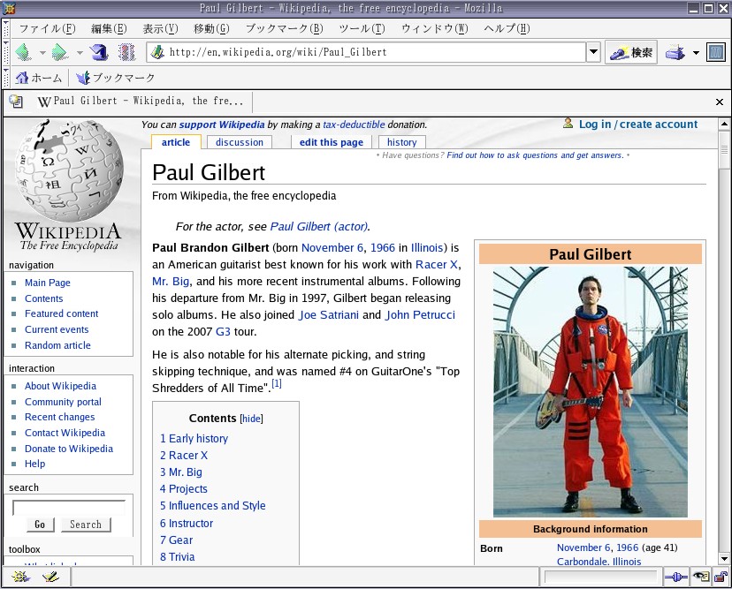732x589 pixels.
Task: Click Log in / create account link
Action: click(638, 125)
